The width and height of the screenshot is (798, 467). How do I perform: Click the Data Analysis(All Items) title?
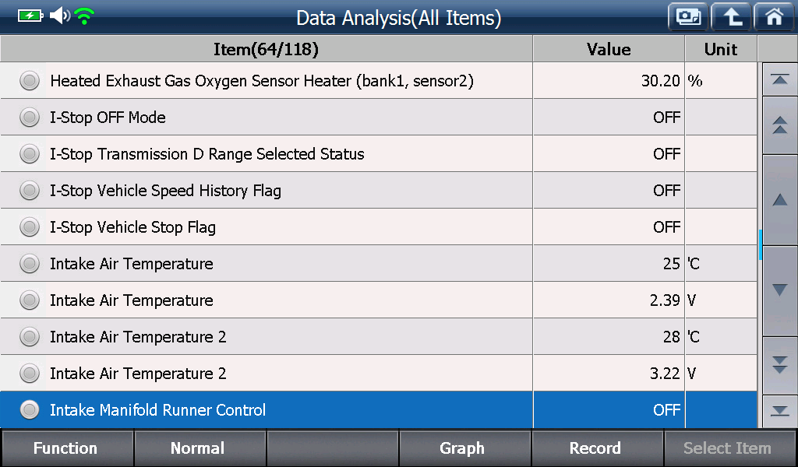pos(398,18)
